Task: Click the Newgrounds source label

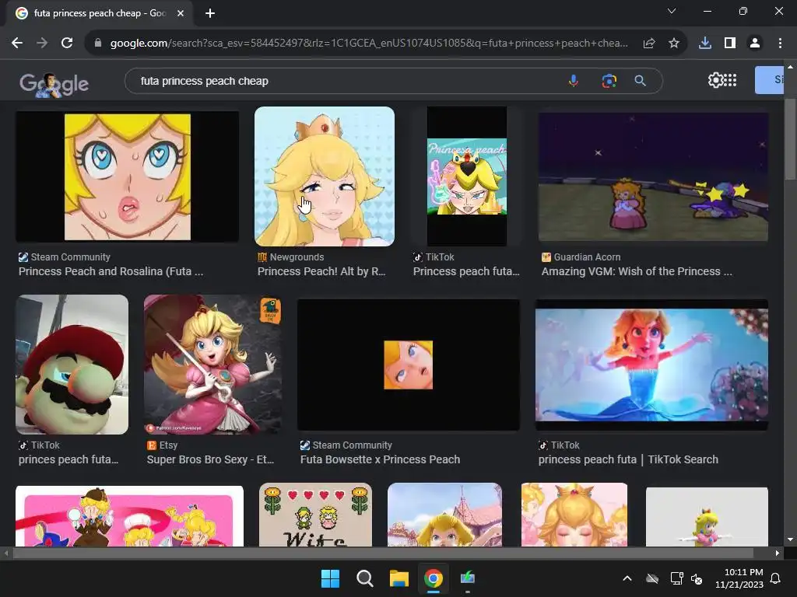Action: 297,257
